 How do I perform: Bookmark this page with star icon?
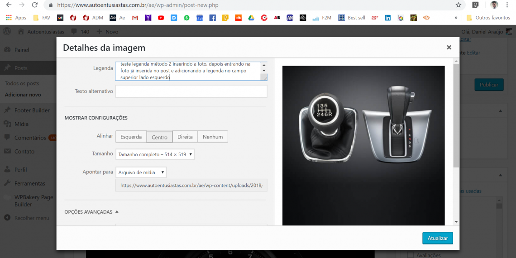coord(459,5)
